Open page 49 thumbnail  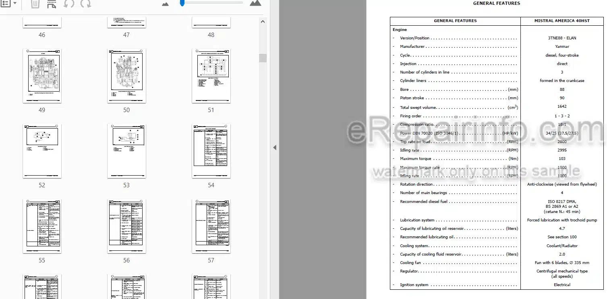pyautogui.click(x=42, y=76)
